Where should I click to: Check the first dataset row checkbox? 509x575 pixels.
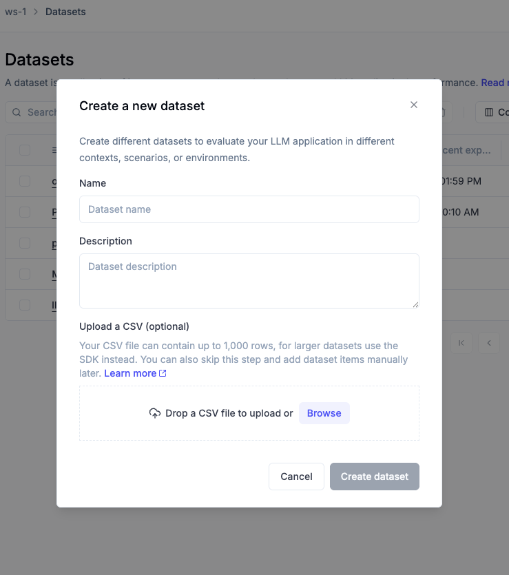[25, 181]
